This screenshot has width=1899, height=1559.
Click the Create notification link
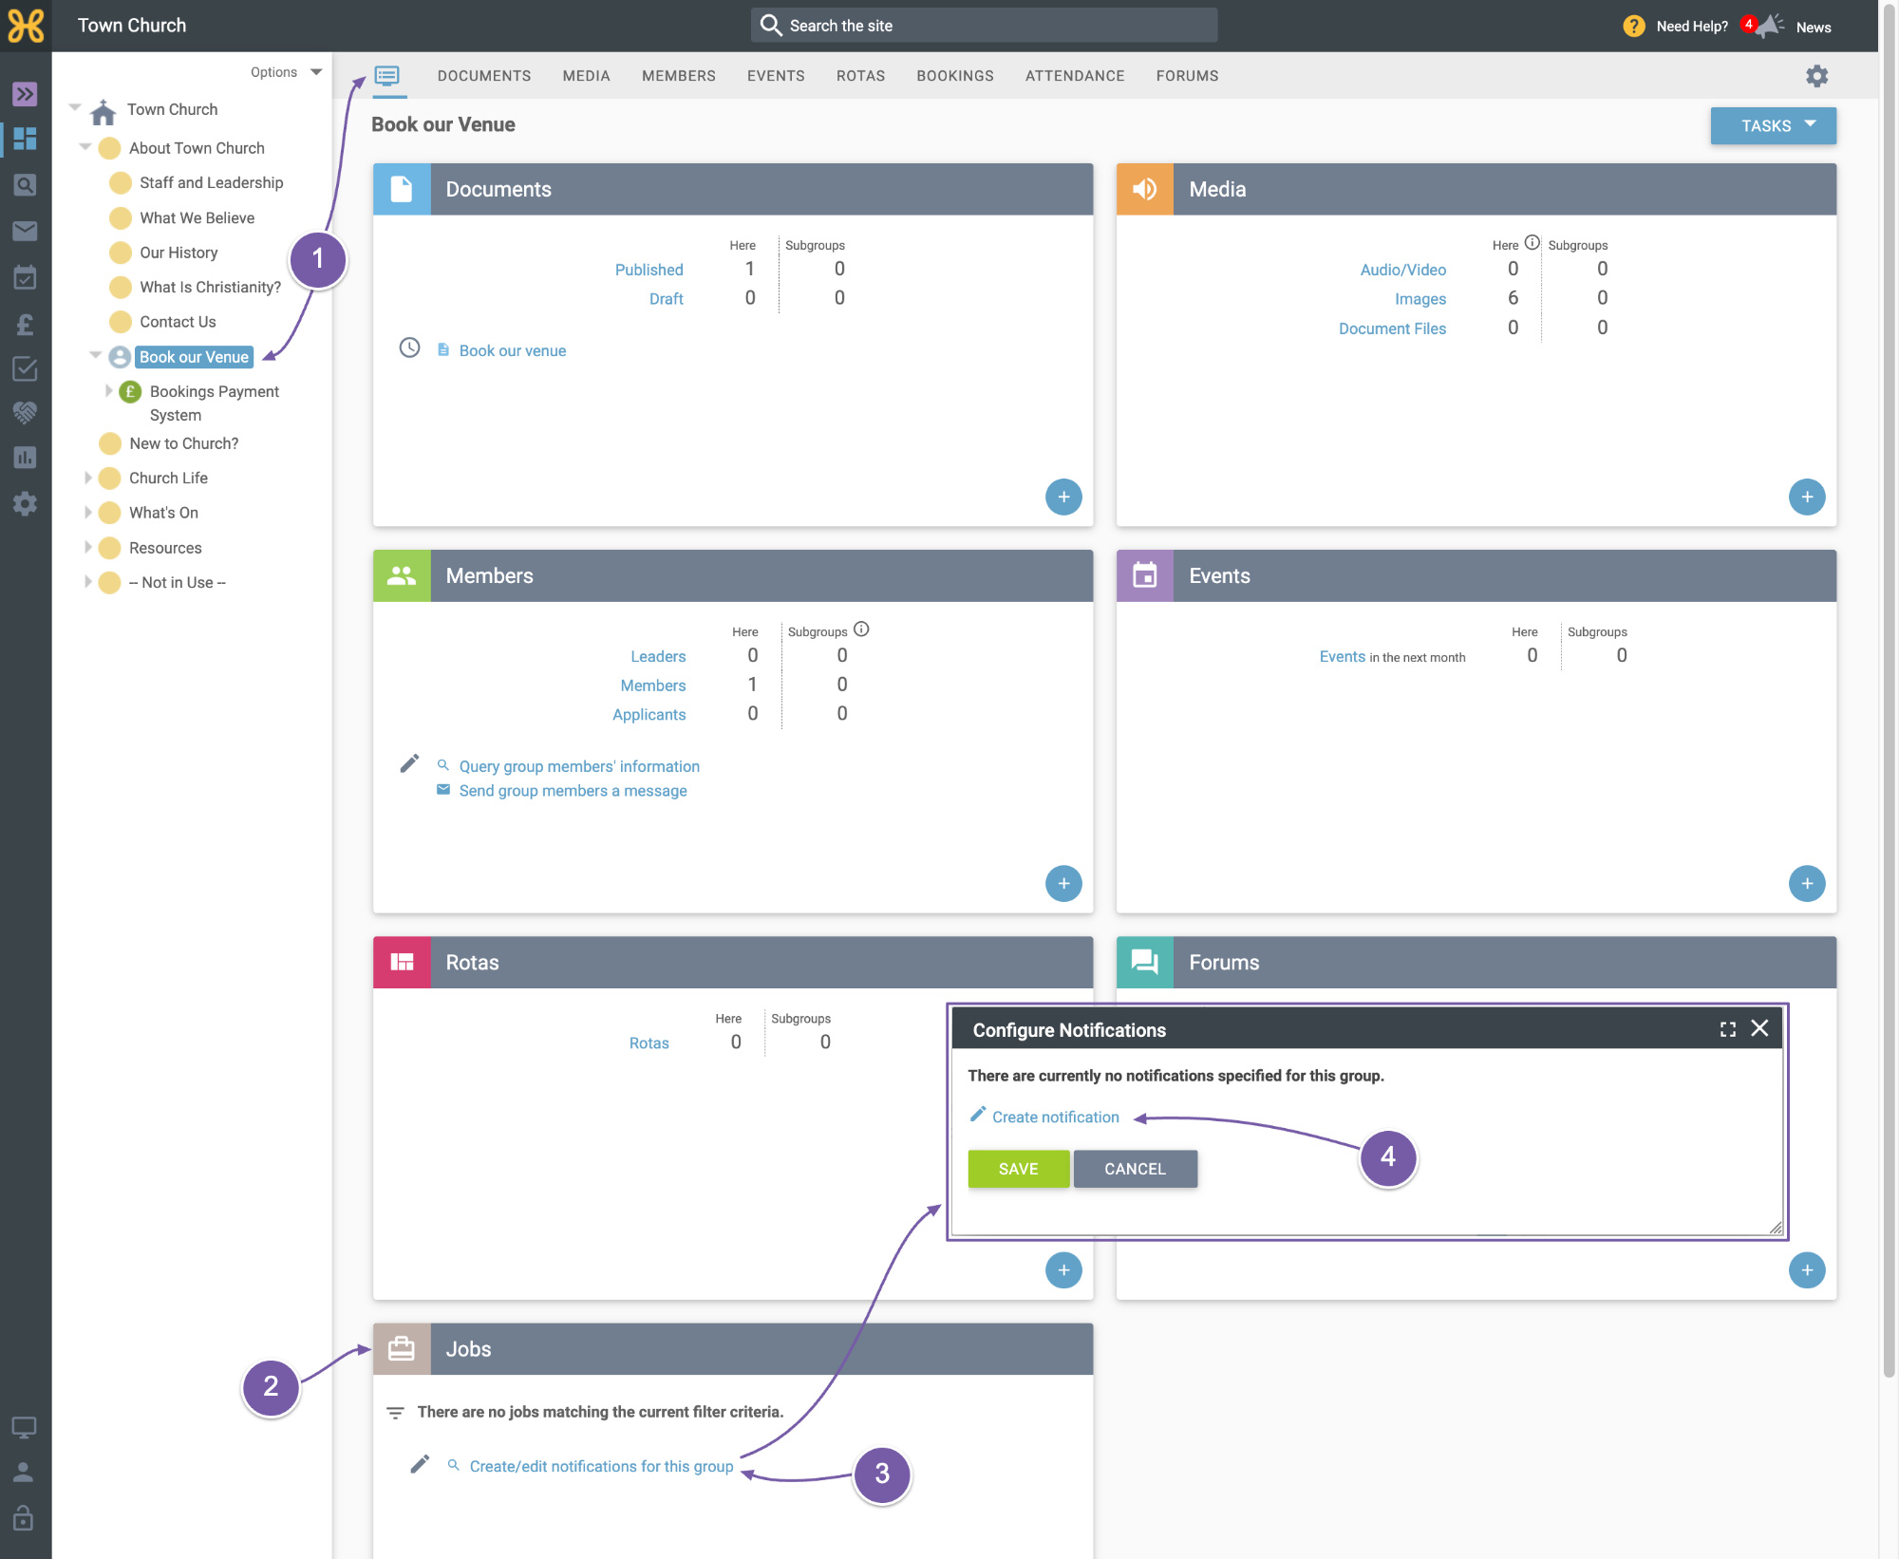1055,1118
